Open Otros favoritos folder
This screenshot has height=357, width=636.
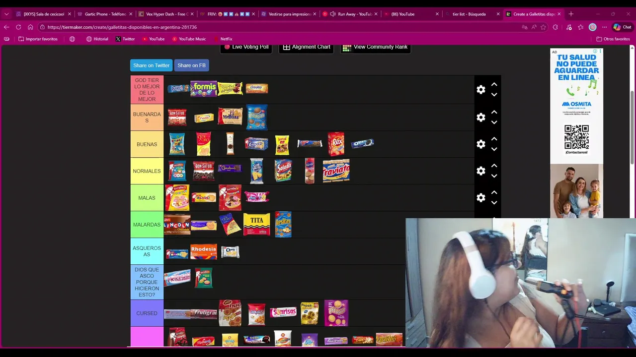click(613, 39)
